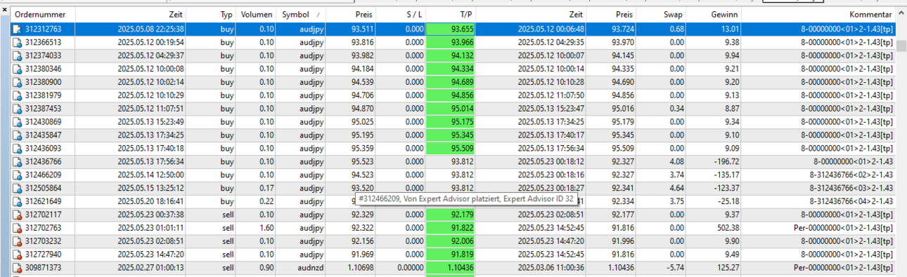Click the order icon beside 312366513
This screenshot has width=907, height=277.
tap(17, 42)
